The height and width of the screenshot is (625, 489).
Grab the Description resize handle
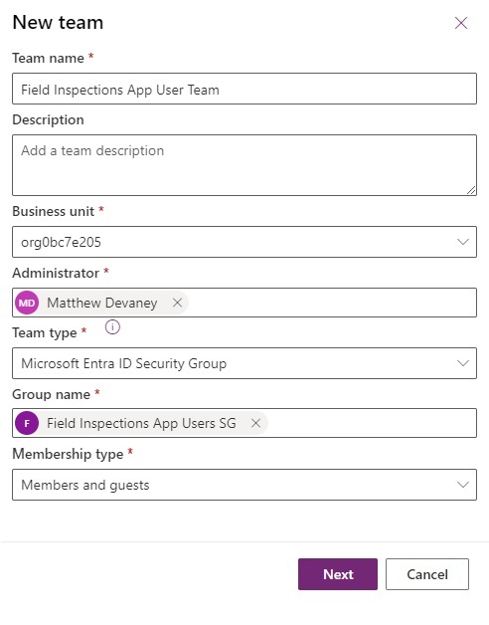coord(471,190)
